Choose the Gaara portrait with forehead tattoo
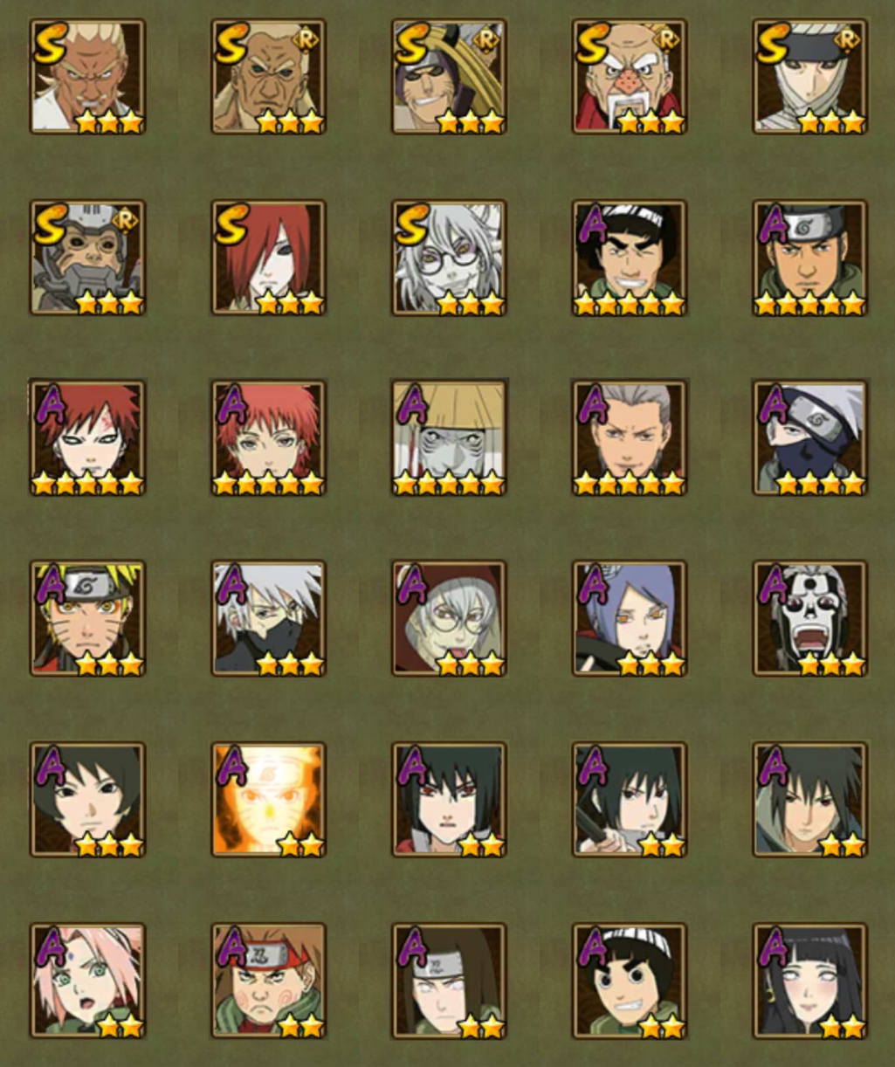The height and width of the screenshot is (1067, 895). coord(87,437)
